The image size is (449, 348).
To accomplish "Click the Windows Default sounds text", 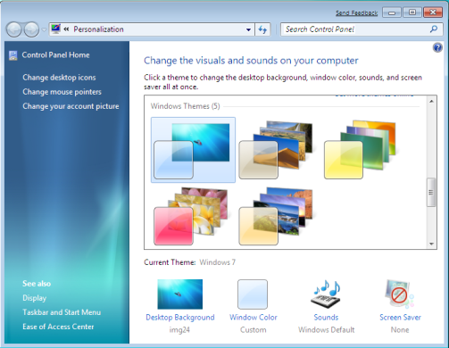I will pos(327,330).
